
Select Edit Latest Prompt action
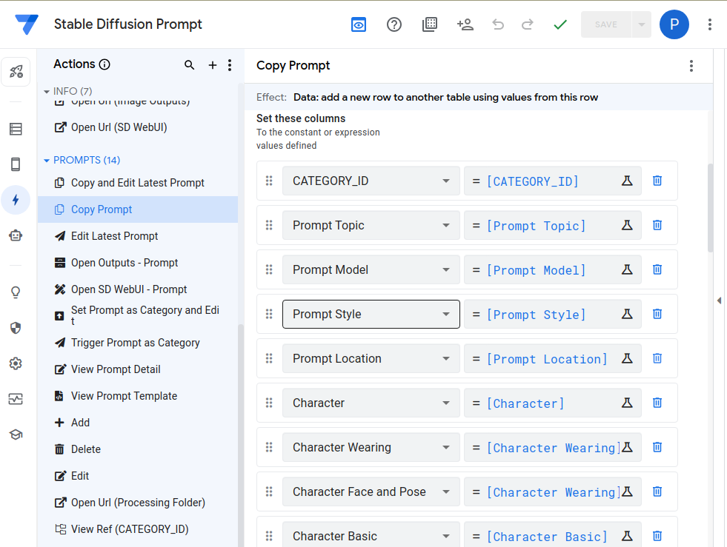(138, 236)
